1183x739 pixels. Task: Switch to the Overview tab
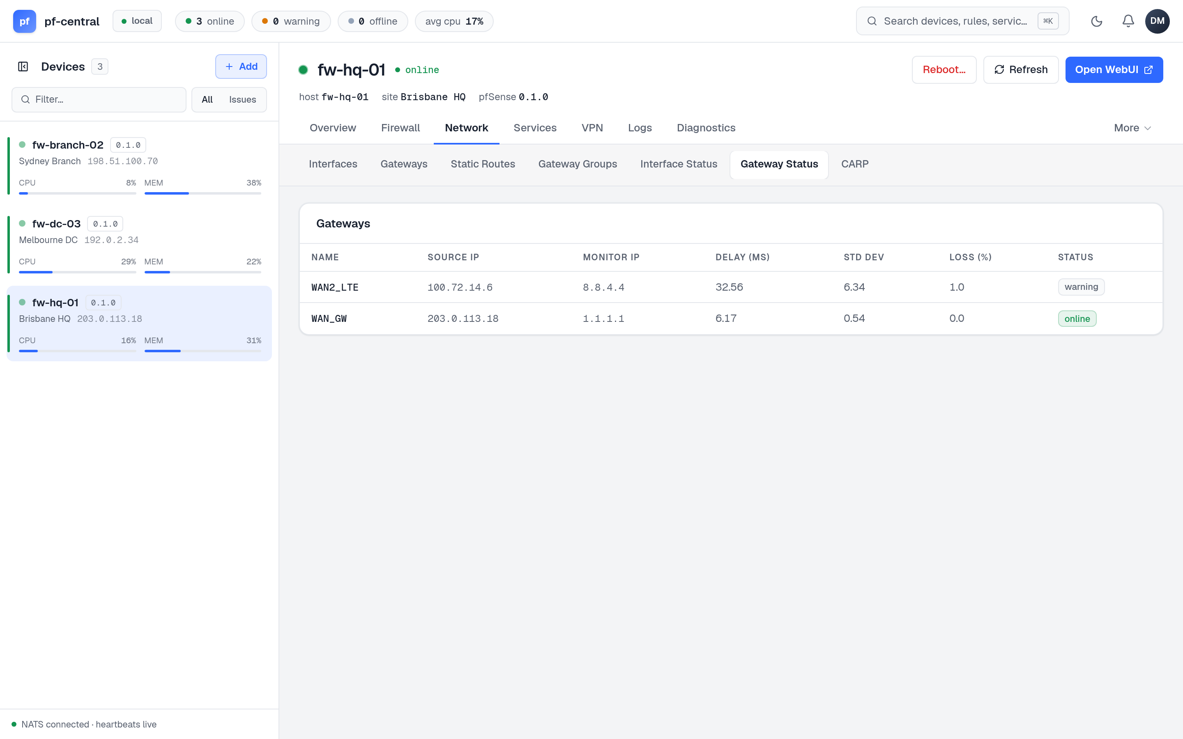point(332,128)
